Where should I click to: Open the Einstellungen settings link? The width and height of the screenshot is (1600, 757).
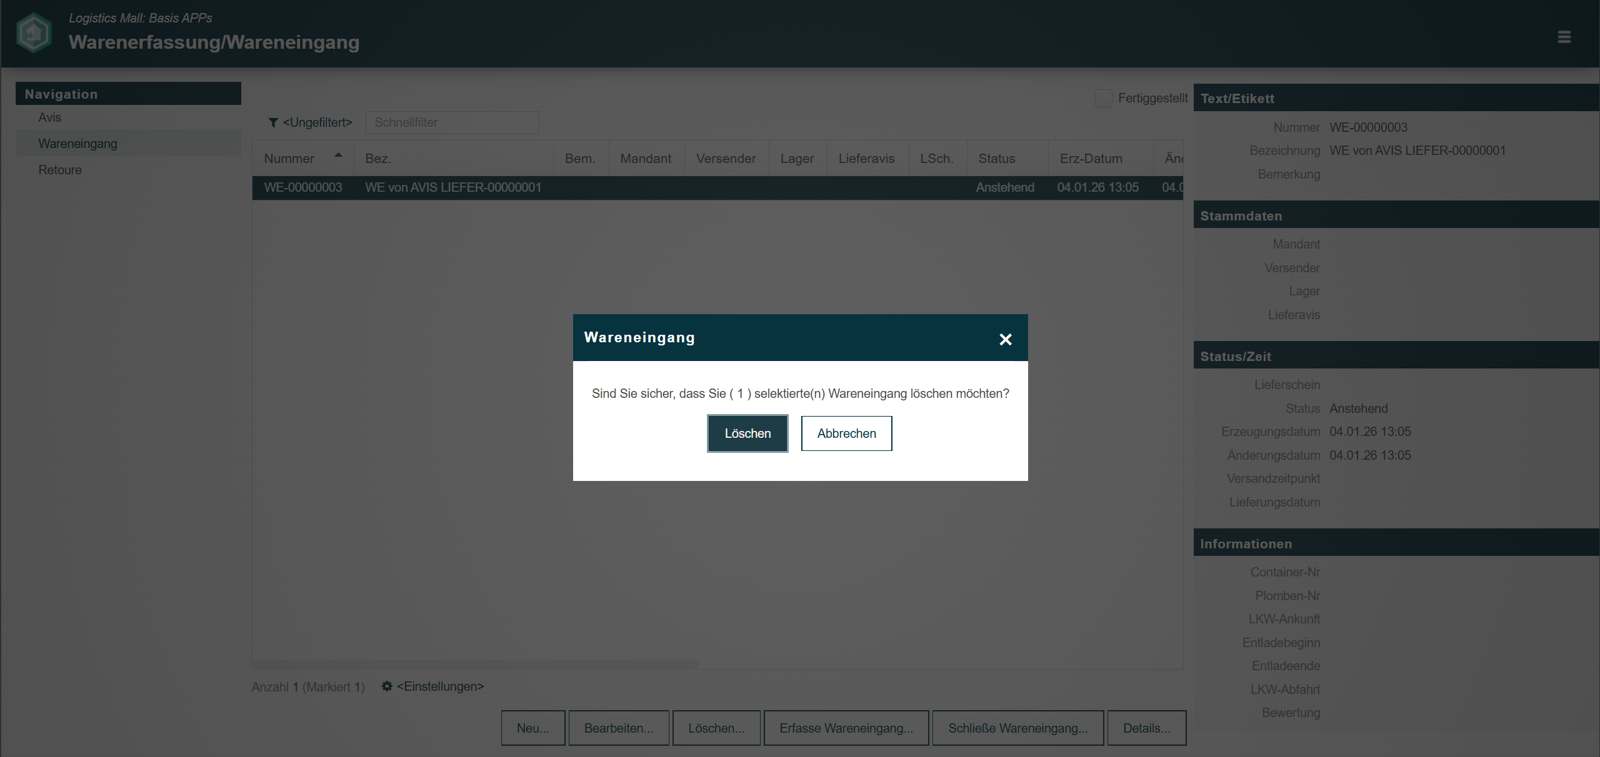(x=440, y=686)
